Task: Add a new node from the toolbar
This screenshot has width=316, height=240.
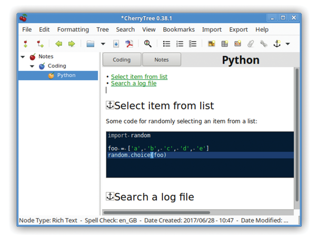Action: [26, 44]
